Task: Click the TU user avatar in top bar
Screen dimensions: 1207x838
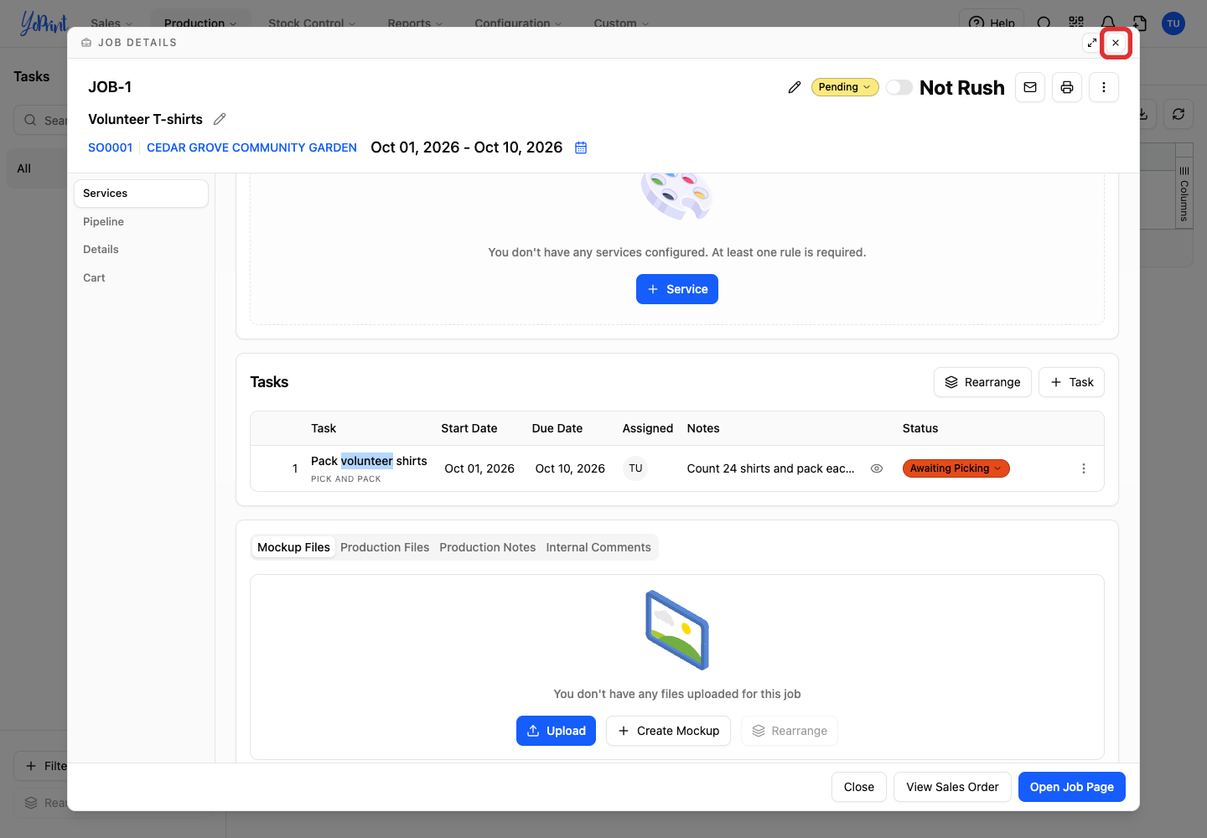Action: click(x=1173, y=23)
